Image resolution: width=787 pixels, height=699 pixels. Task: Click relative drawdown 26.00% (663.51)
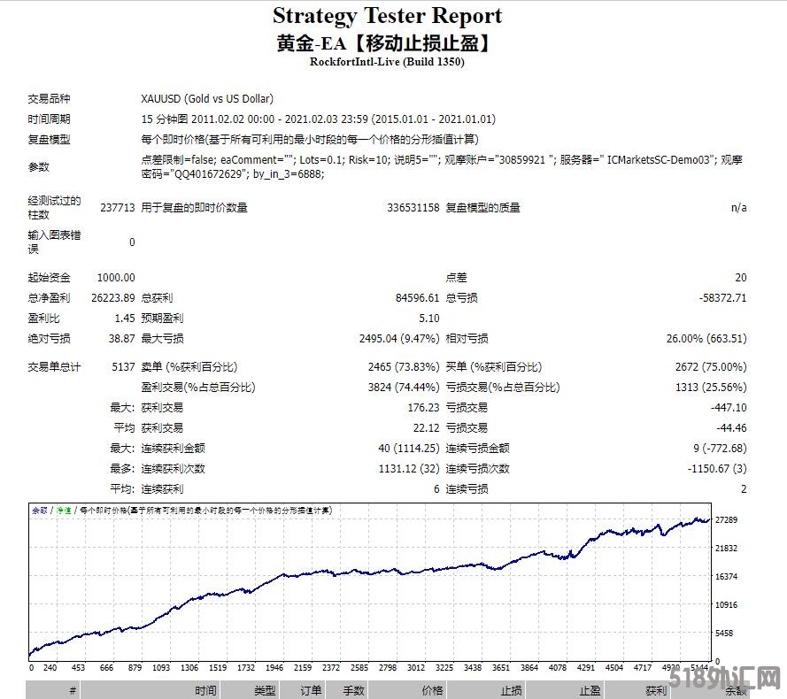pyautogui.click(x=706, y=339)
